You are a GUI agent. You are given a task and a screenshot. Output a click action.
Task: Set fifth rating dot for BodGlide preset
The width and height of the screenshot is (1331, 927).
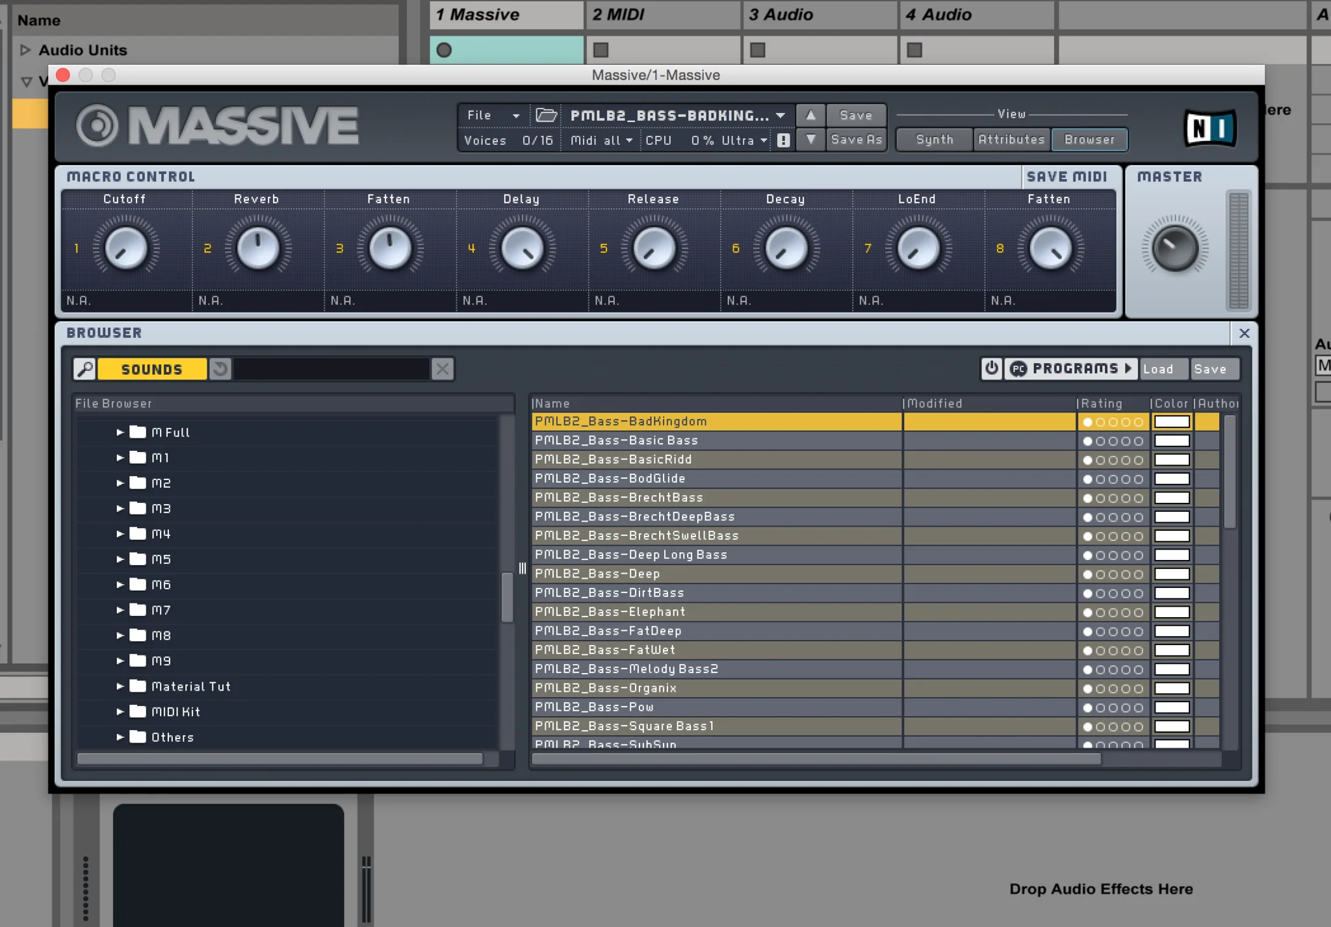pos(1138,479)
